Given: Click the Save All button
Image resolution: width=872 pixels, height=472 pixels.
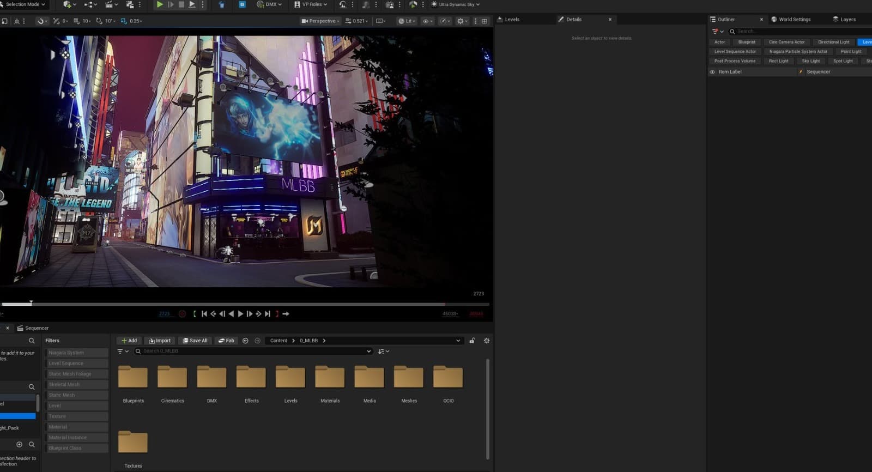Looking at the screenshot, I should 195,341.
